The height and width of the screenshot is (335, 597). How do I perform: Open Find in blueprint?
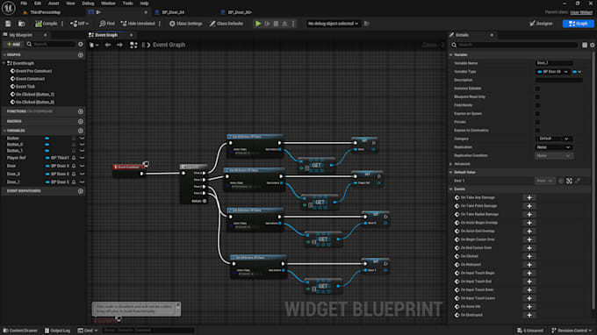click(107, 24)
